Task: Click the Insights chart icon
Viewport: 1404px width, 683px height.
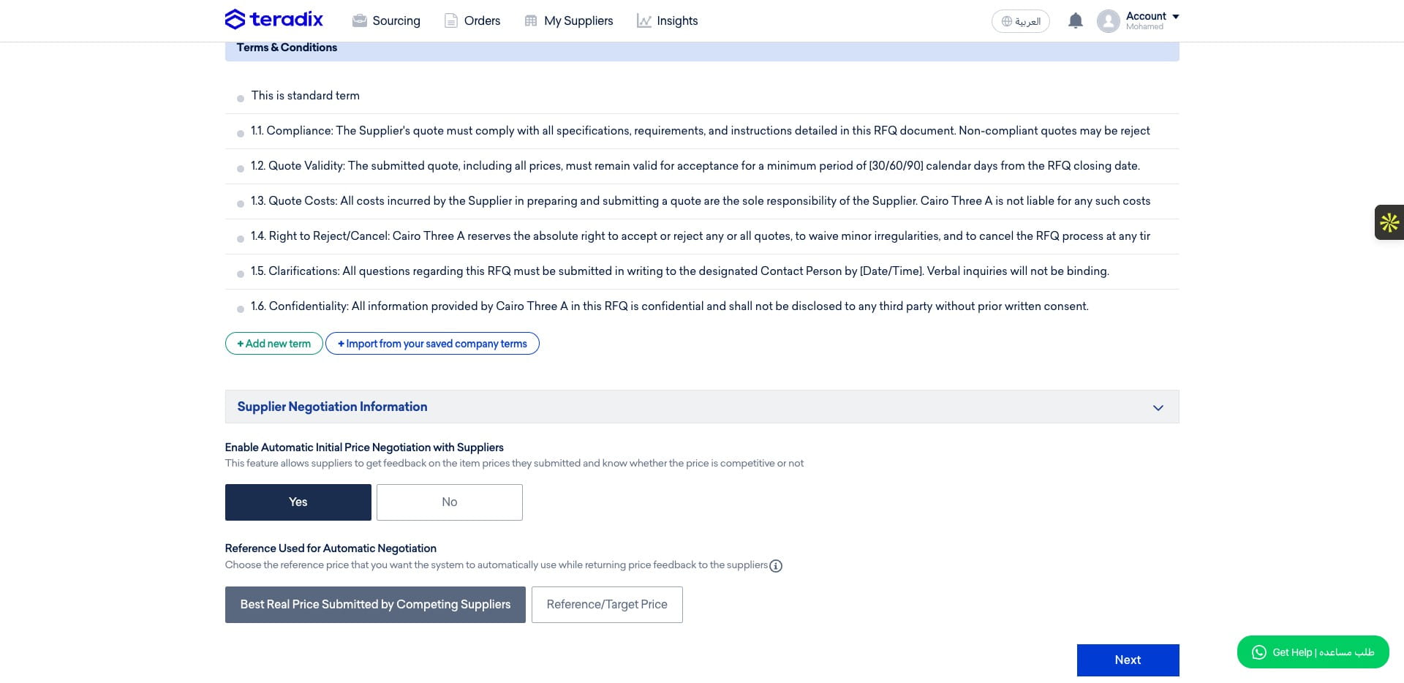Action: tap(643, 20)
